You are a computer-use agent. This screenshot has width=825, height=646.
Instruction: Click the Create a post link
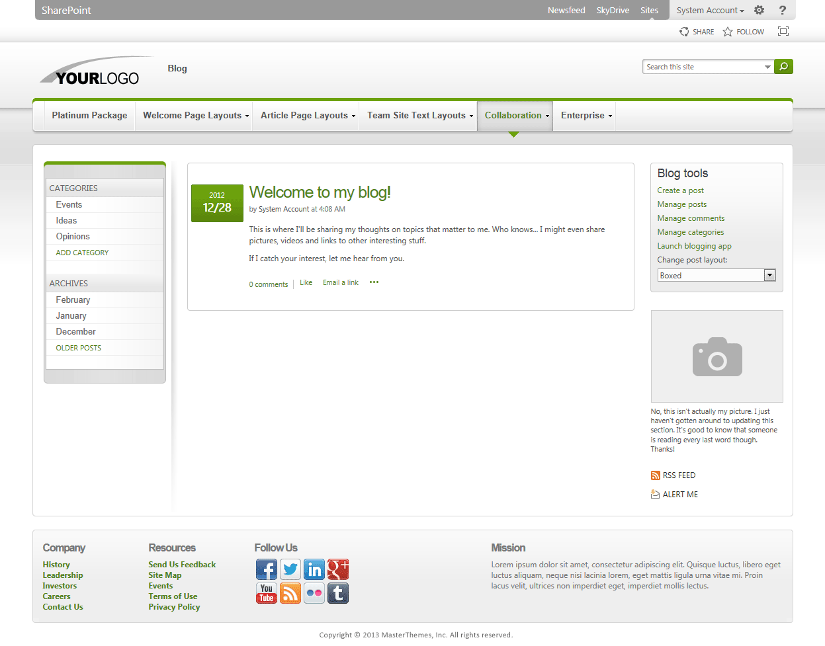tap(680, 190)
